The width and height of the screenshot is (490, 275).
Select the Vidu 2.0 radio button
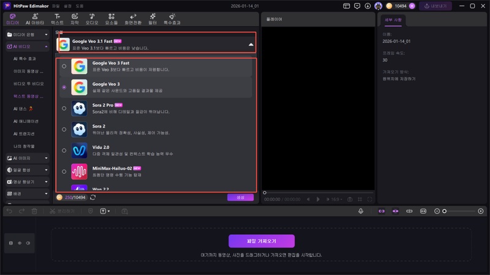(x=64, y=150)
